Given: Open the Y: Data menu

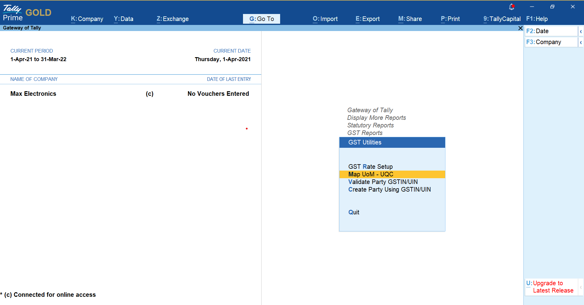Looking at the screenshot, I should pyautogui.click(x=123, y=19).
